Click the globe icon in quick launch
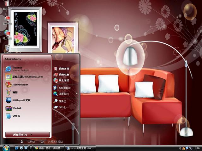The width and height of the screenshot is (202, 151). click(21, 148)
